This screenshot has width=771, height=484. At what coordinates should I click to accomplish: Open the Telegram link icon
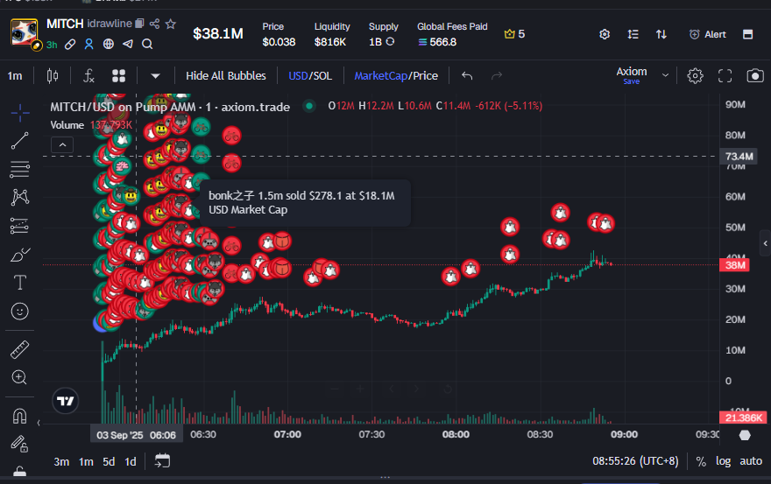pyautogui.click(x=128, y=45)
